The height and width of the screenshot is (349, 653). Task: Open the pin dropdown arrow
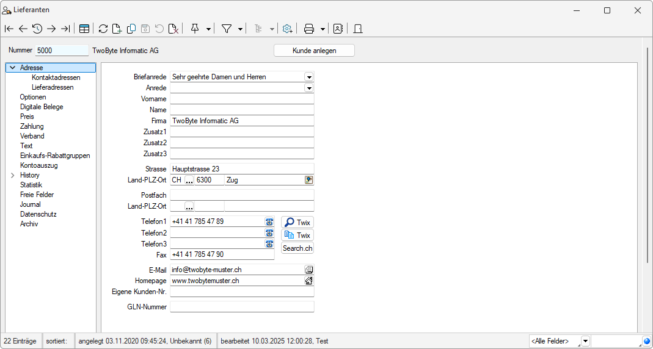click(208, 29)
